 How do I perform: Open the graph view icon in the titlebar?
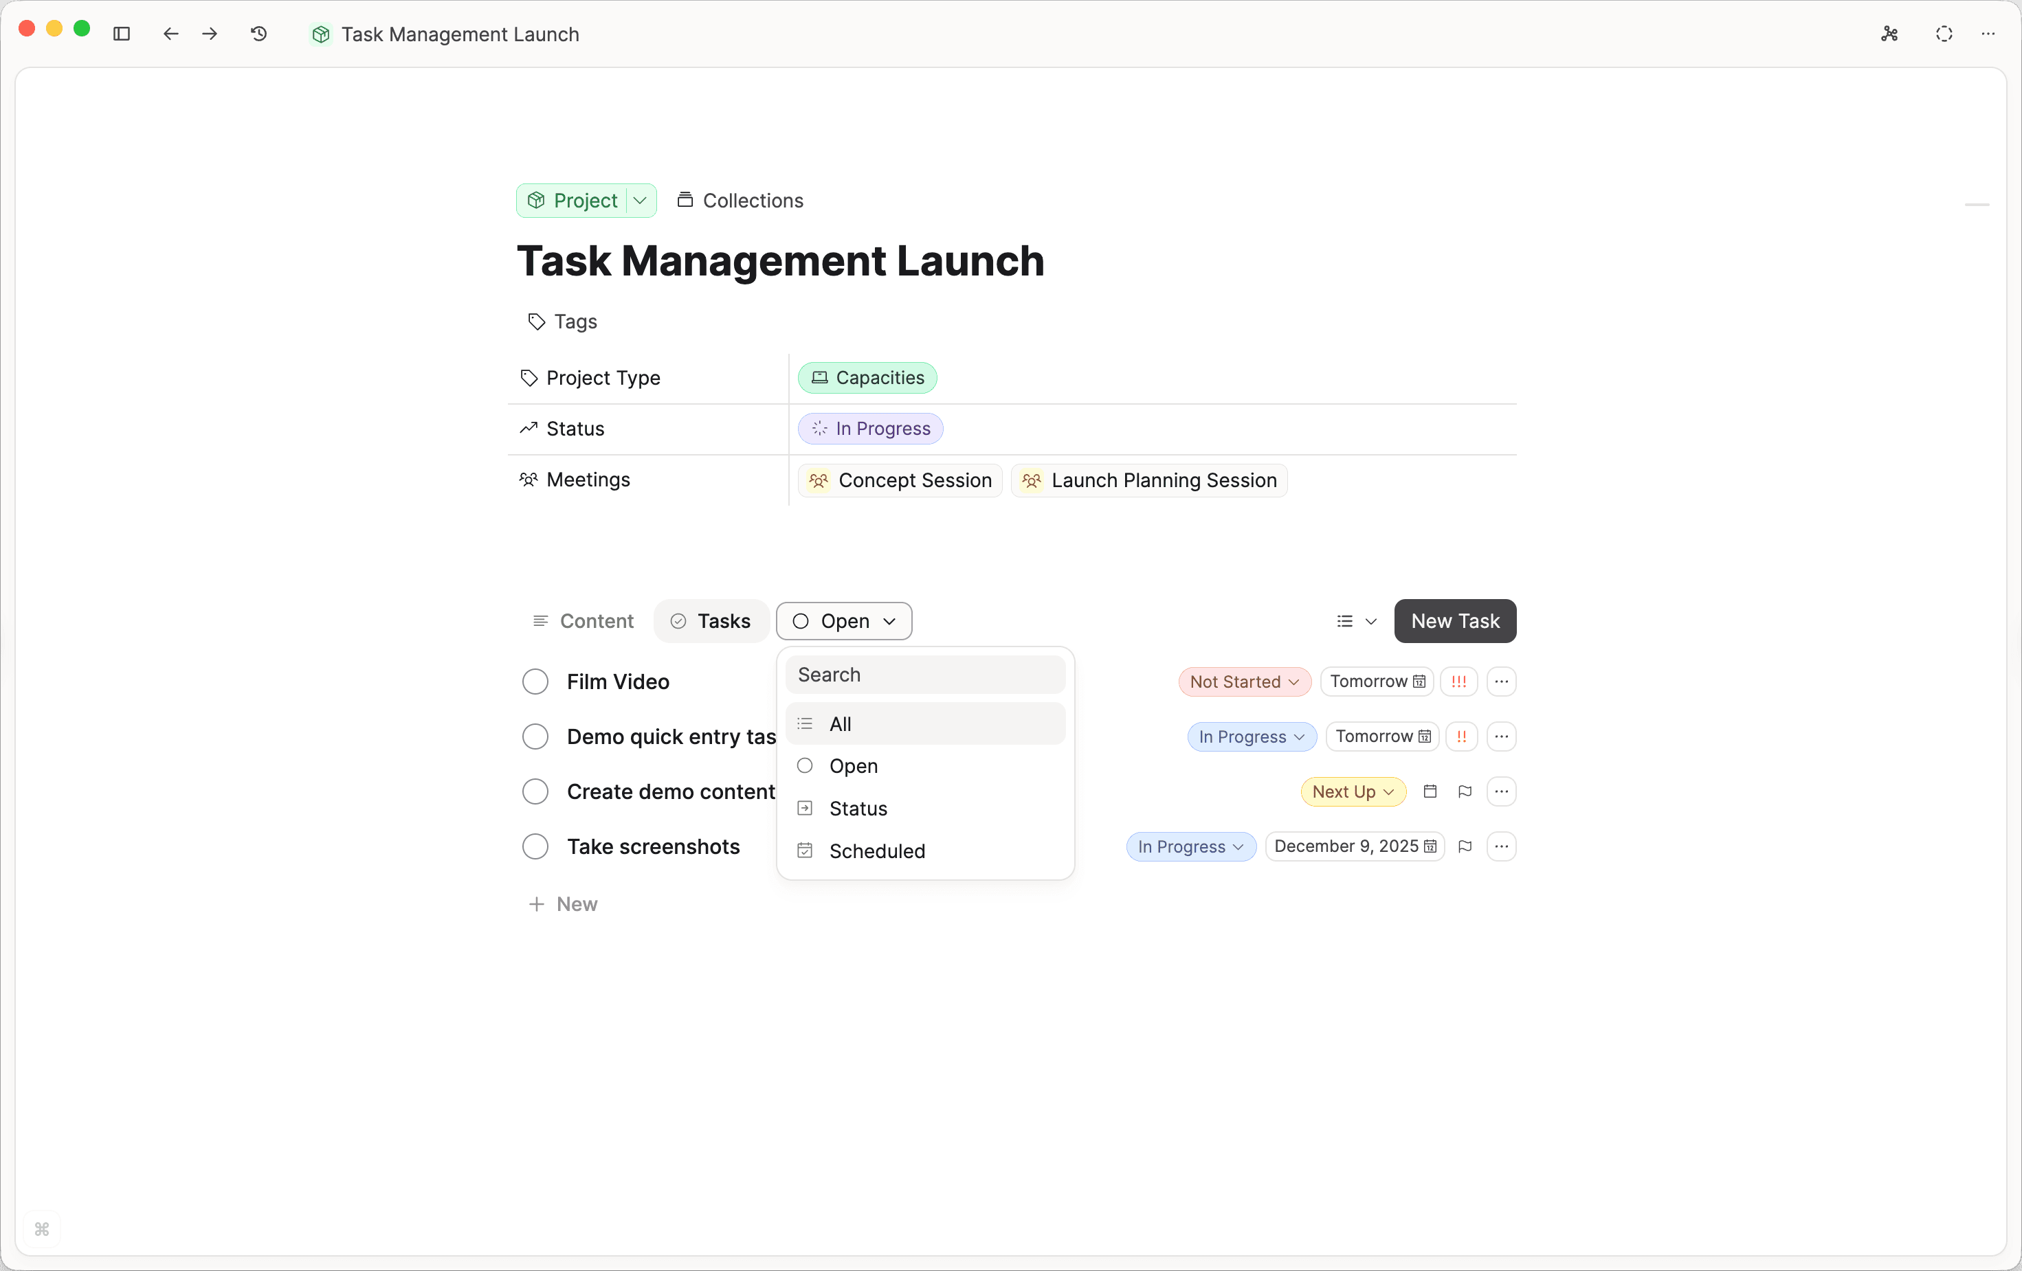pos(1889,34)
